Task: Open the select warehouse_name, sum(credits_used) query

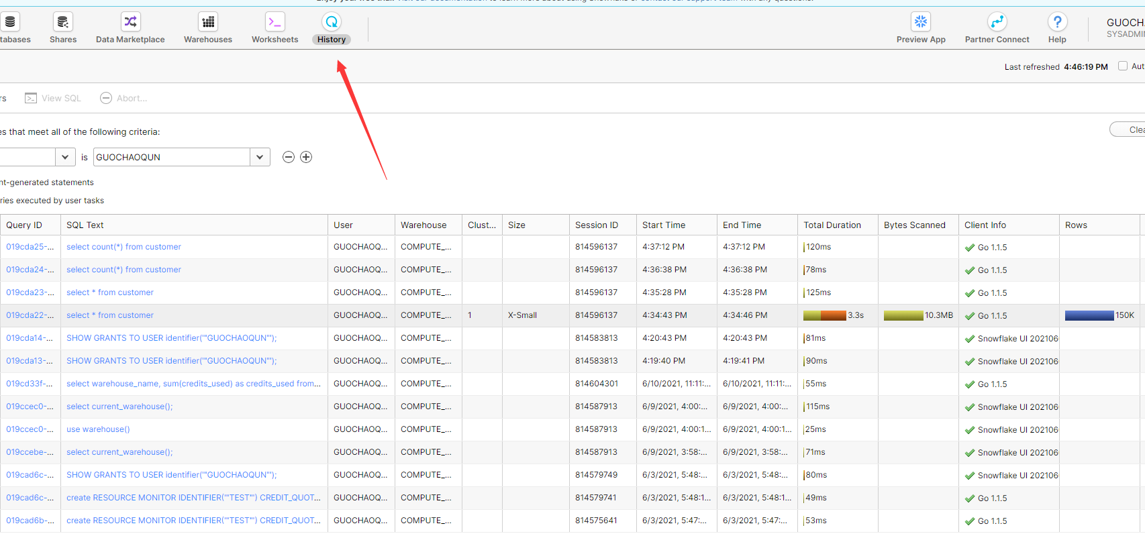Action: coord(193,384)
